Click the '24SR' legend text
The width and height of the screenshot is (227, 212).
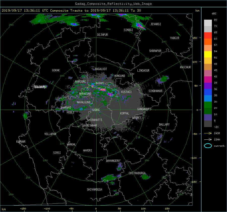[217, 133]
